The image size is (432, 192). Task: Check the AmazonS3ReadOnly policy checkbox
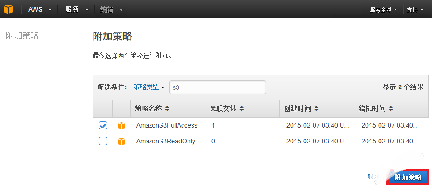tap(103, 141)
